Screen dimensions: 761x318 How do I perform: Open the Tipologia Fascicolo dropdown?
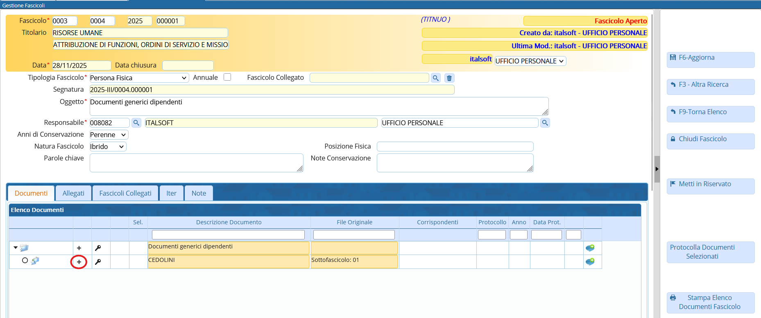(x=139, y=78)
